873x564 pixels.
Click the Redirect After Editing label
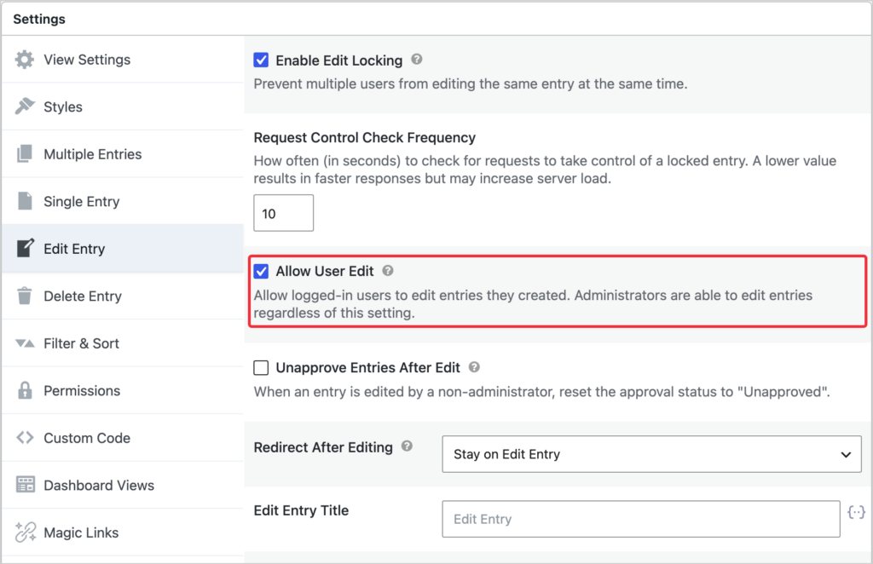click(x=323, y=447)
